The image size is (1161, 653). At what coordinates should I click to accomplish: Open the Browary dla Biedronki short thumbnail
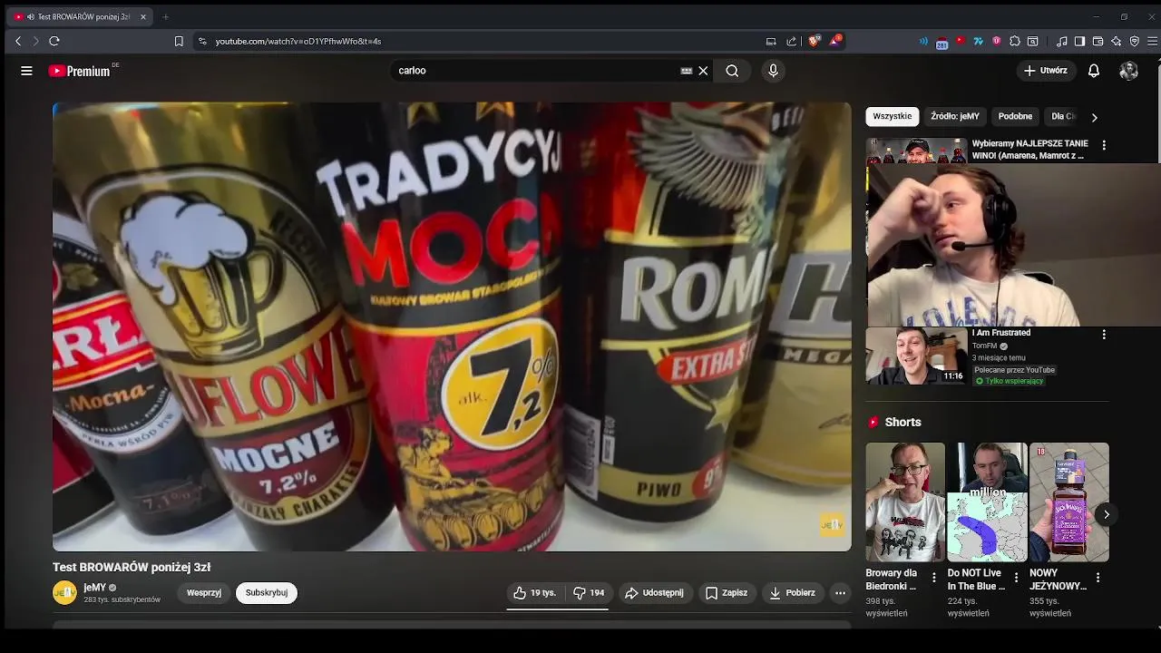point(905,502)
